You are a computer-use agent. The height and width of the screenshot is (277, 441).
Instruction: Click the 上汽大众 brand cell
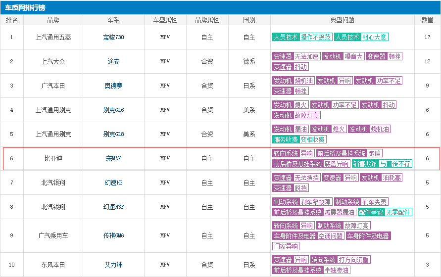pos(53,61)
